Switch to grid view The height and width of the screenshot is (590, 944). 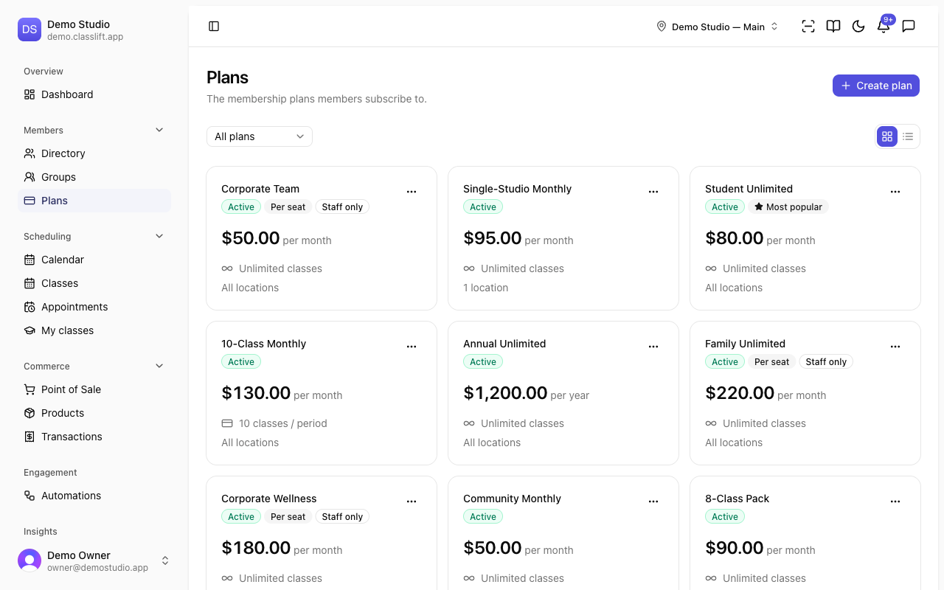point(887,136)
